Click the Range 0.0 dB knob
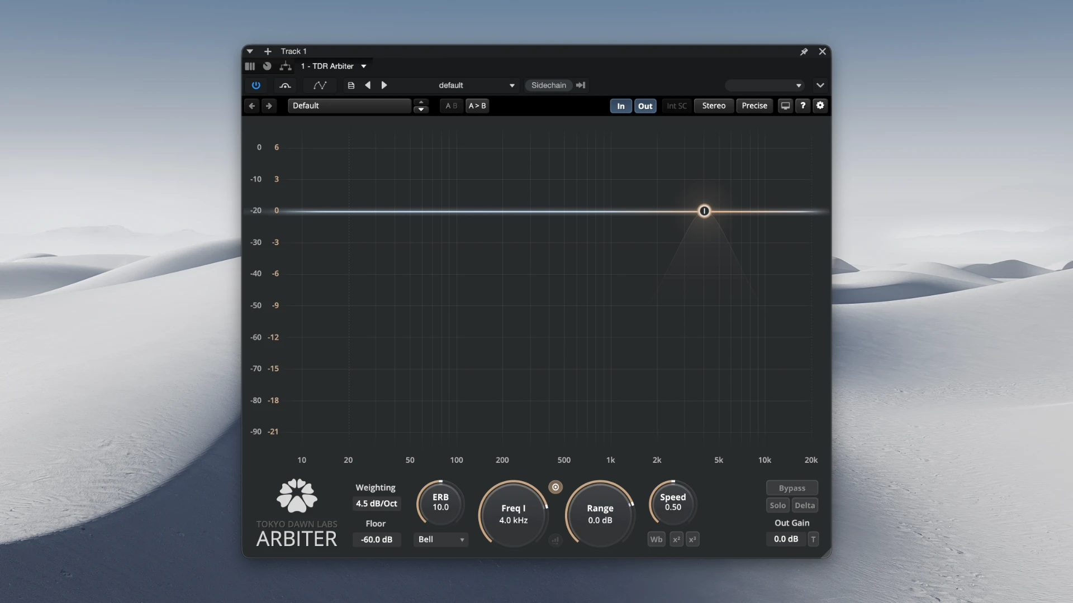1073x603 pixels. click(600, 514)
